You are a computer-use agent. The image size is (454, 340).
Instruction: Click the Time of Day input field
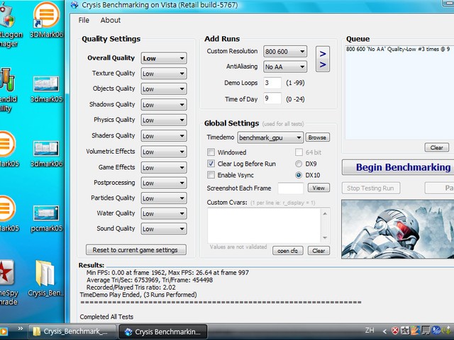point(272,98)
